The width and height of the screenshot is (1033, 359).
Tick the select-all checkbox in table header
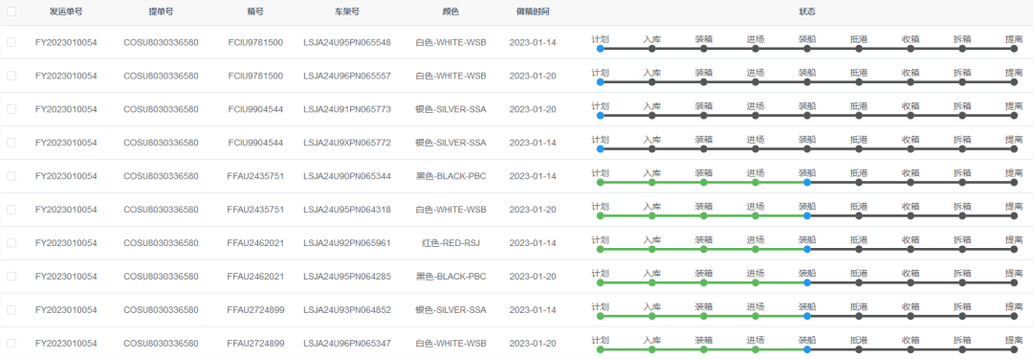pyautogui.click(x=11, y=11)
